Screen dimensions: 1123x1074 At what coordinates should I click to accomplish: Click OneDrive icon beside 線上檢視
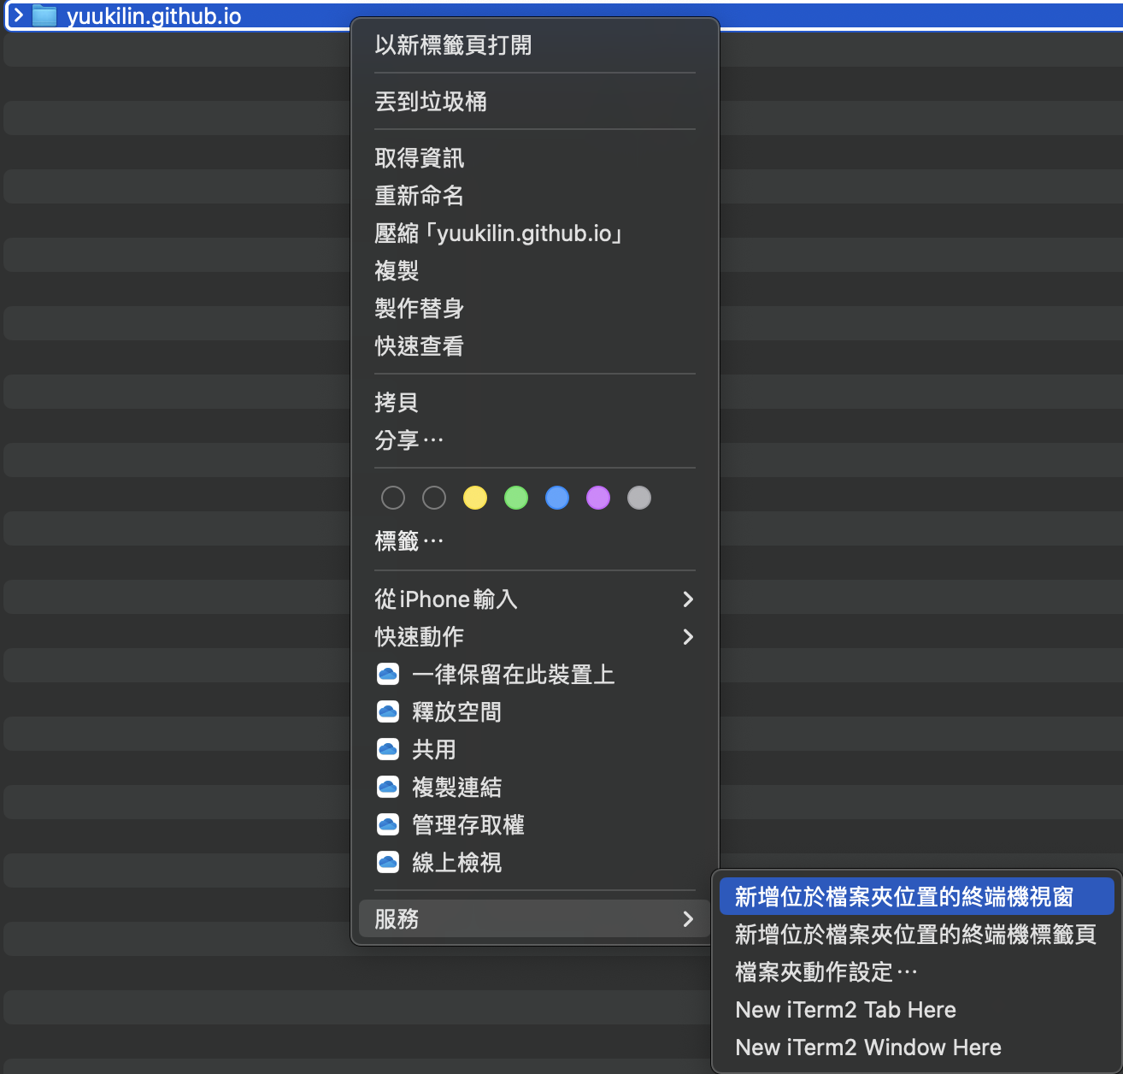click(x=388, y=863)
